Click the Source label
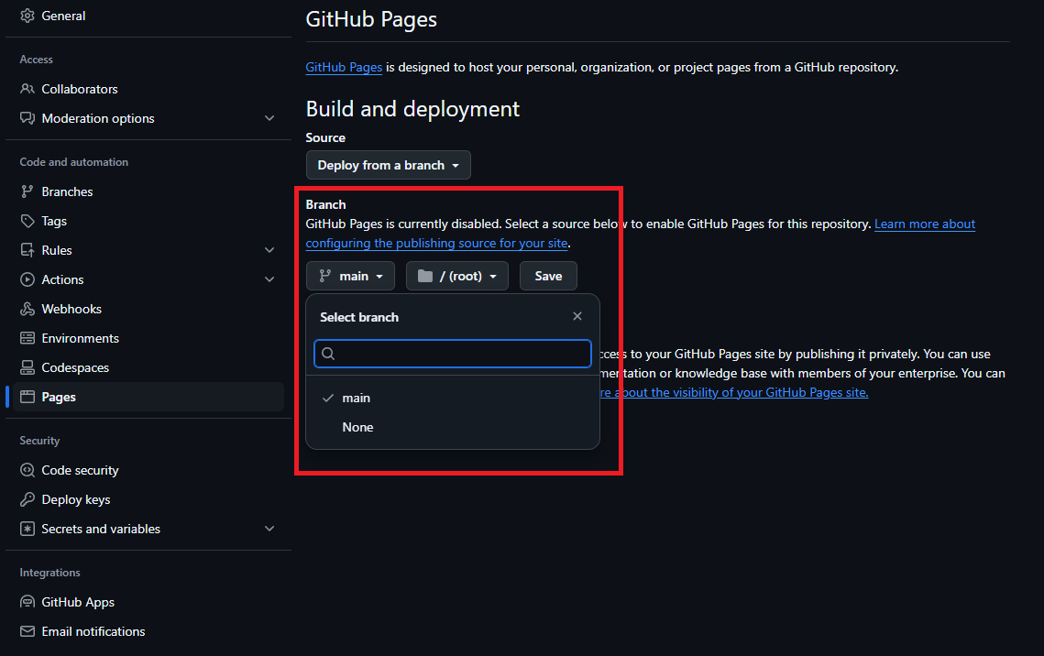The height and width of the screenshot is (656, 1044). 325,137
